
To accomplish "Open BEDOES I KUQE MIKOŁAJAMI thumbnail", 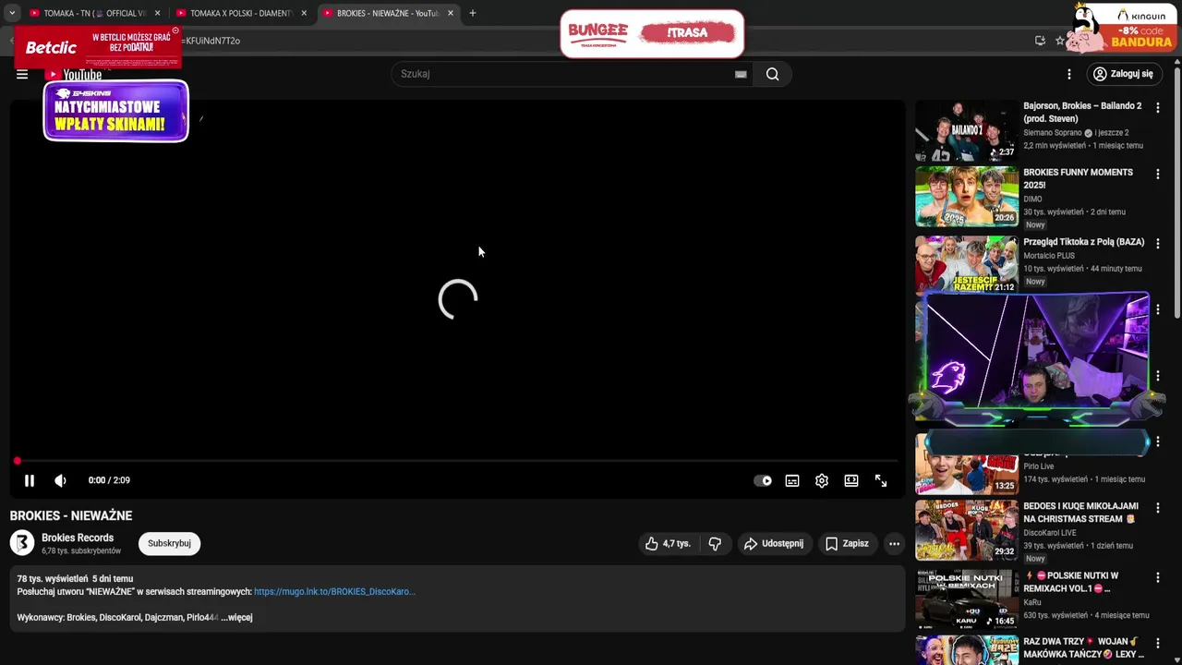I will click(967, 530).
